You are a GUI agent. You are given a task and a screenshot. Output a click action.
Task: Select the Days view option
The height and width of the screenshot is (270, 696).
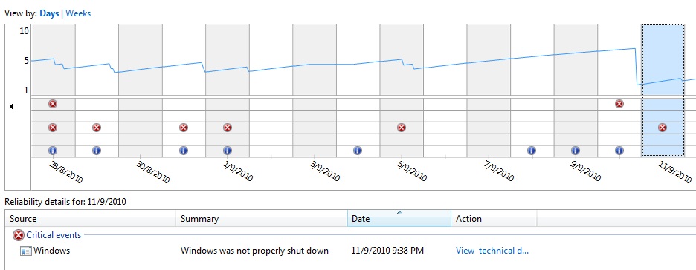point(49,13)
